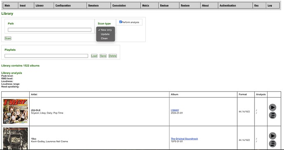This screenshot has height=150, width=284.
Task: Open track list for The Original Soundtrack
Action: [272, 143]
